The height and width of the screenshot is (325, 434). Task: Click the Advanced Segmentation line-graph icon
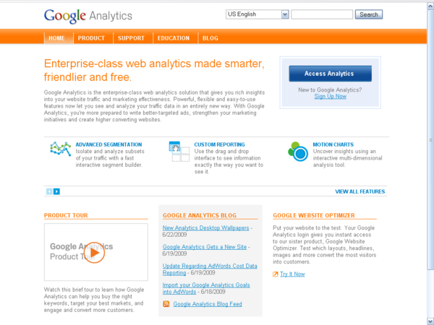(61, 149)
